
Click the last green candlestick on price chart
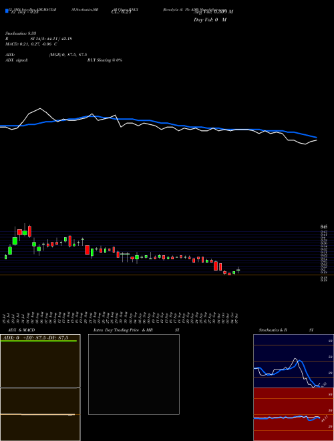click(238, 270)
